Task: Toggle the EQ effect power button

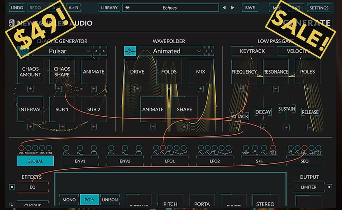Action: (x=12, y=187)
